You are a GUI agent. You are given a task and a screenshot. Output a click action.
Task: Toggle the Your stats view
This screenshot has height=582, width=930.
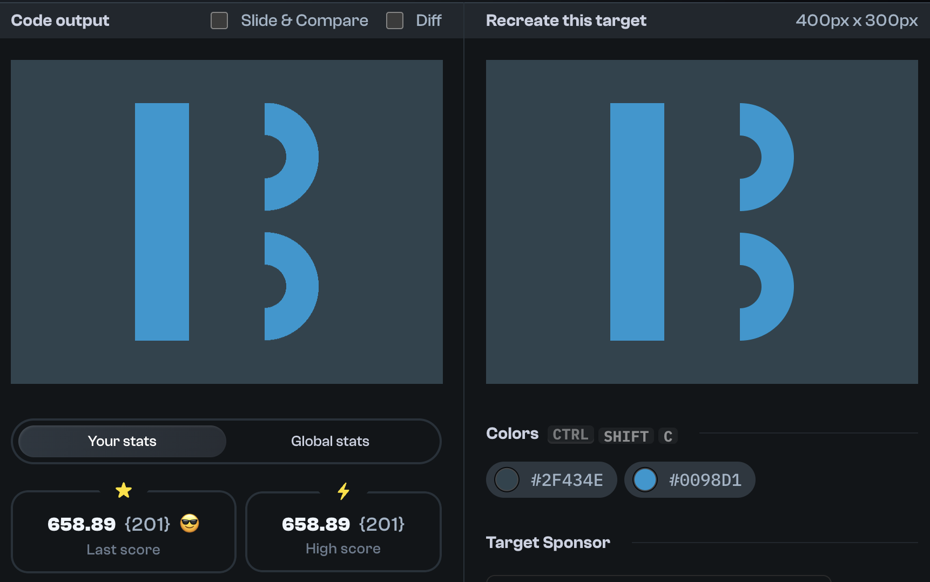pyautogui.click(x=122, y=441)
